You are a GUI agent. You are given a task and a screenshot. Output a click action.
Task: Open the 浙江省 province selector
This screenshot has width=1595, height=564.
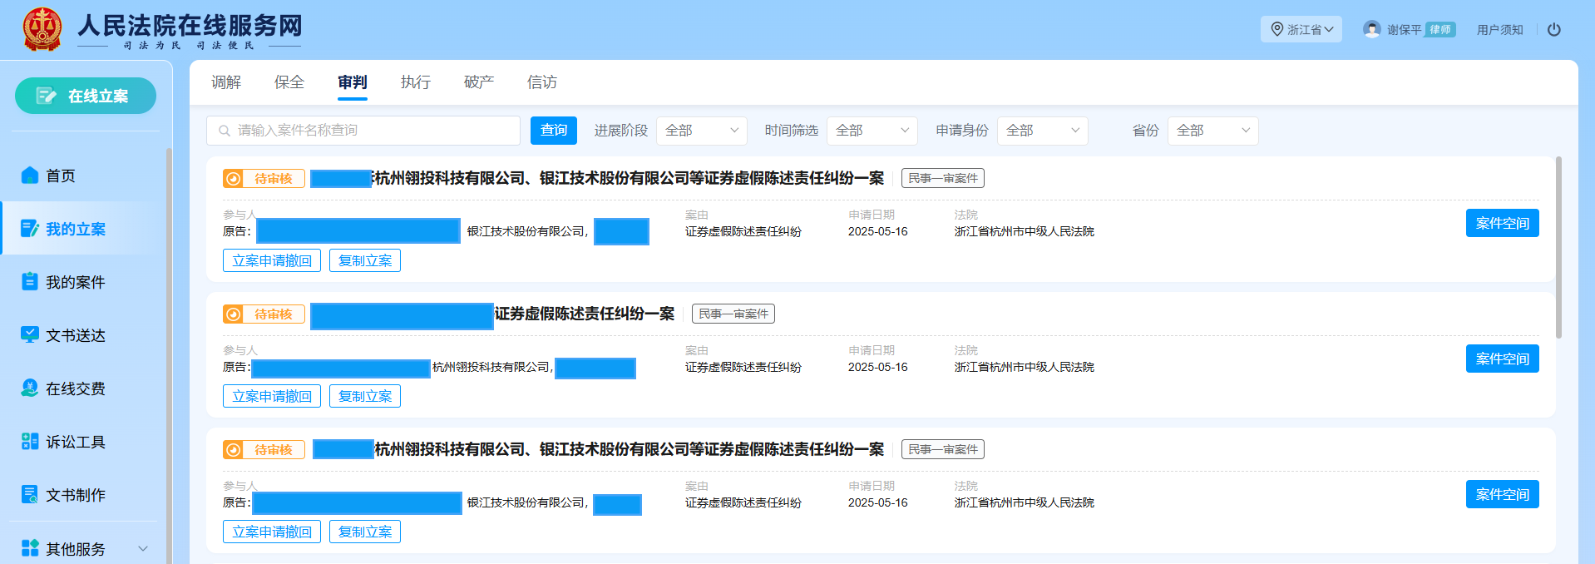click(x=1301, y=29)
